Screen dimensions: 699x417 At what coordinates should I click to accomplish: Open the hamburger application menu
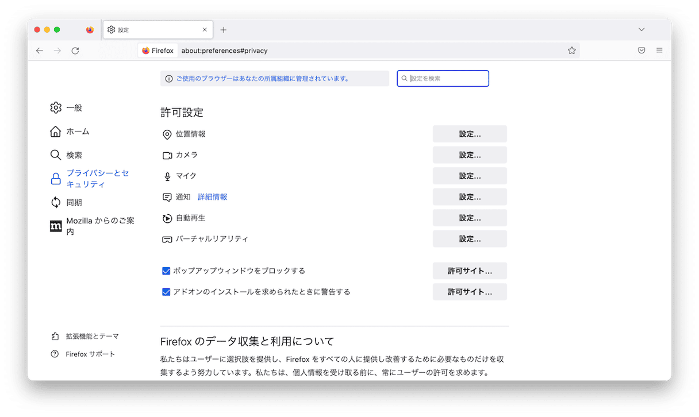(659, 51)
